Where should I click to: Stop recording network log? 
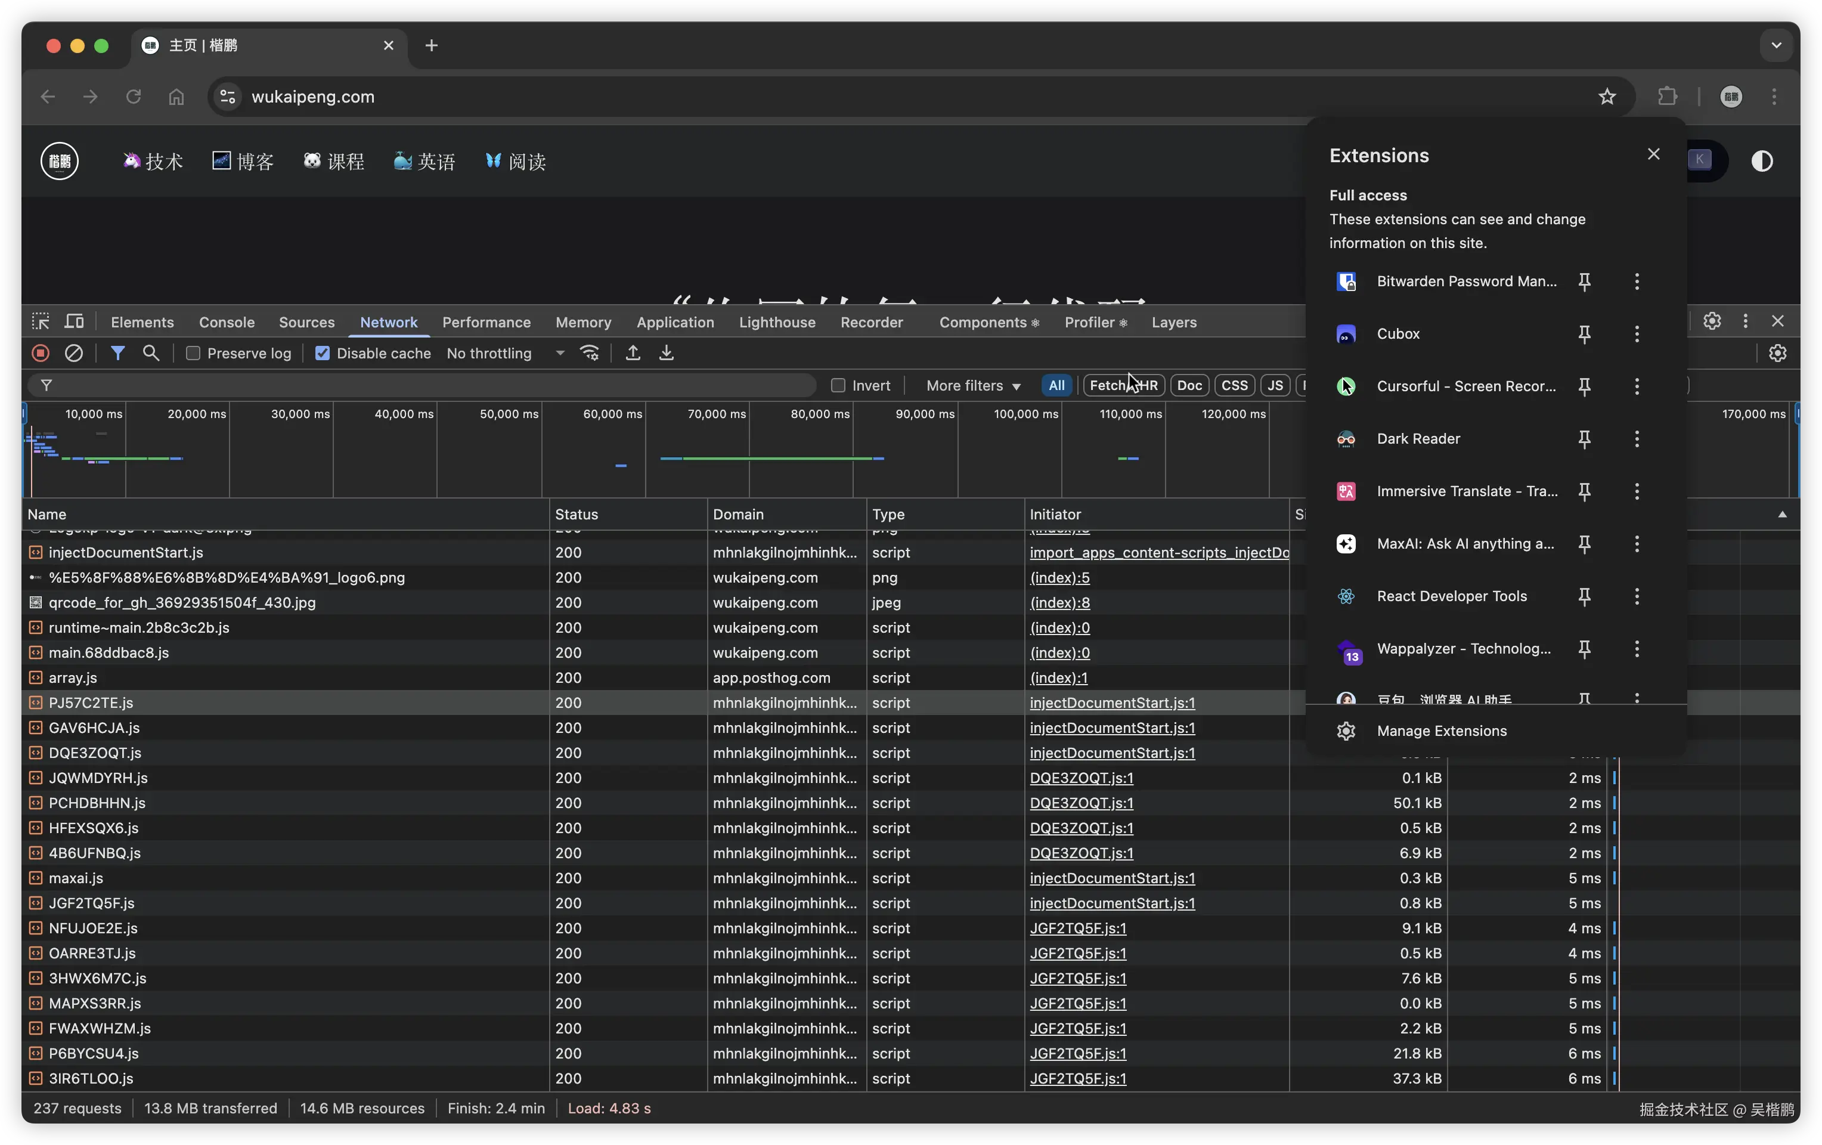pyautogui.click(x=41, y=352)
